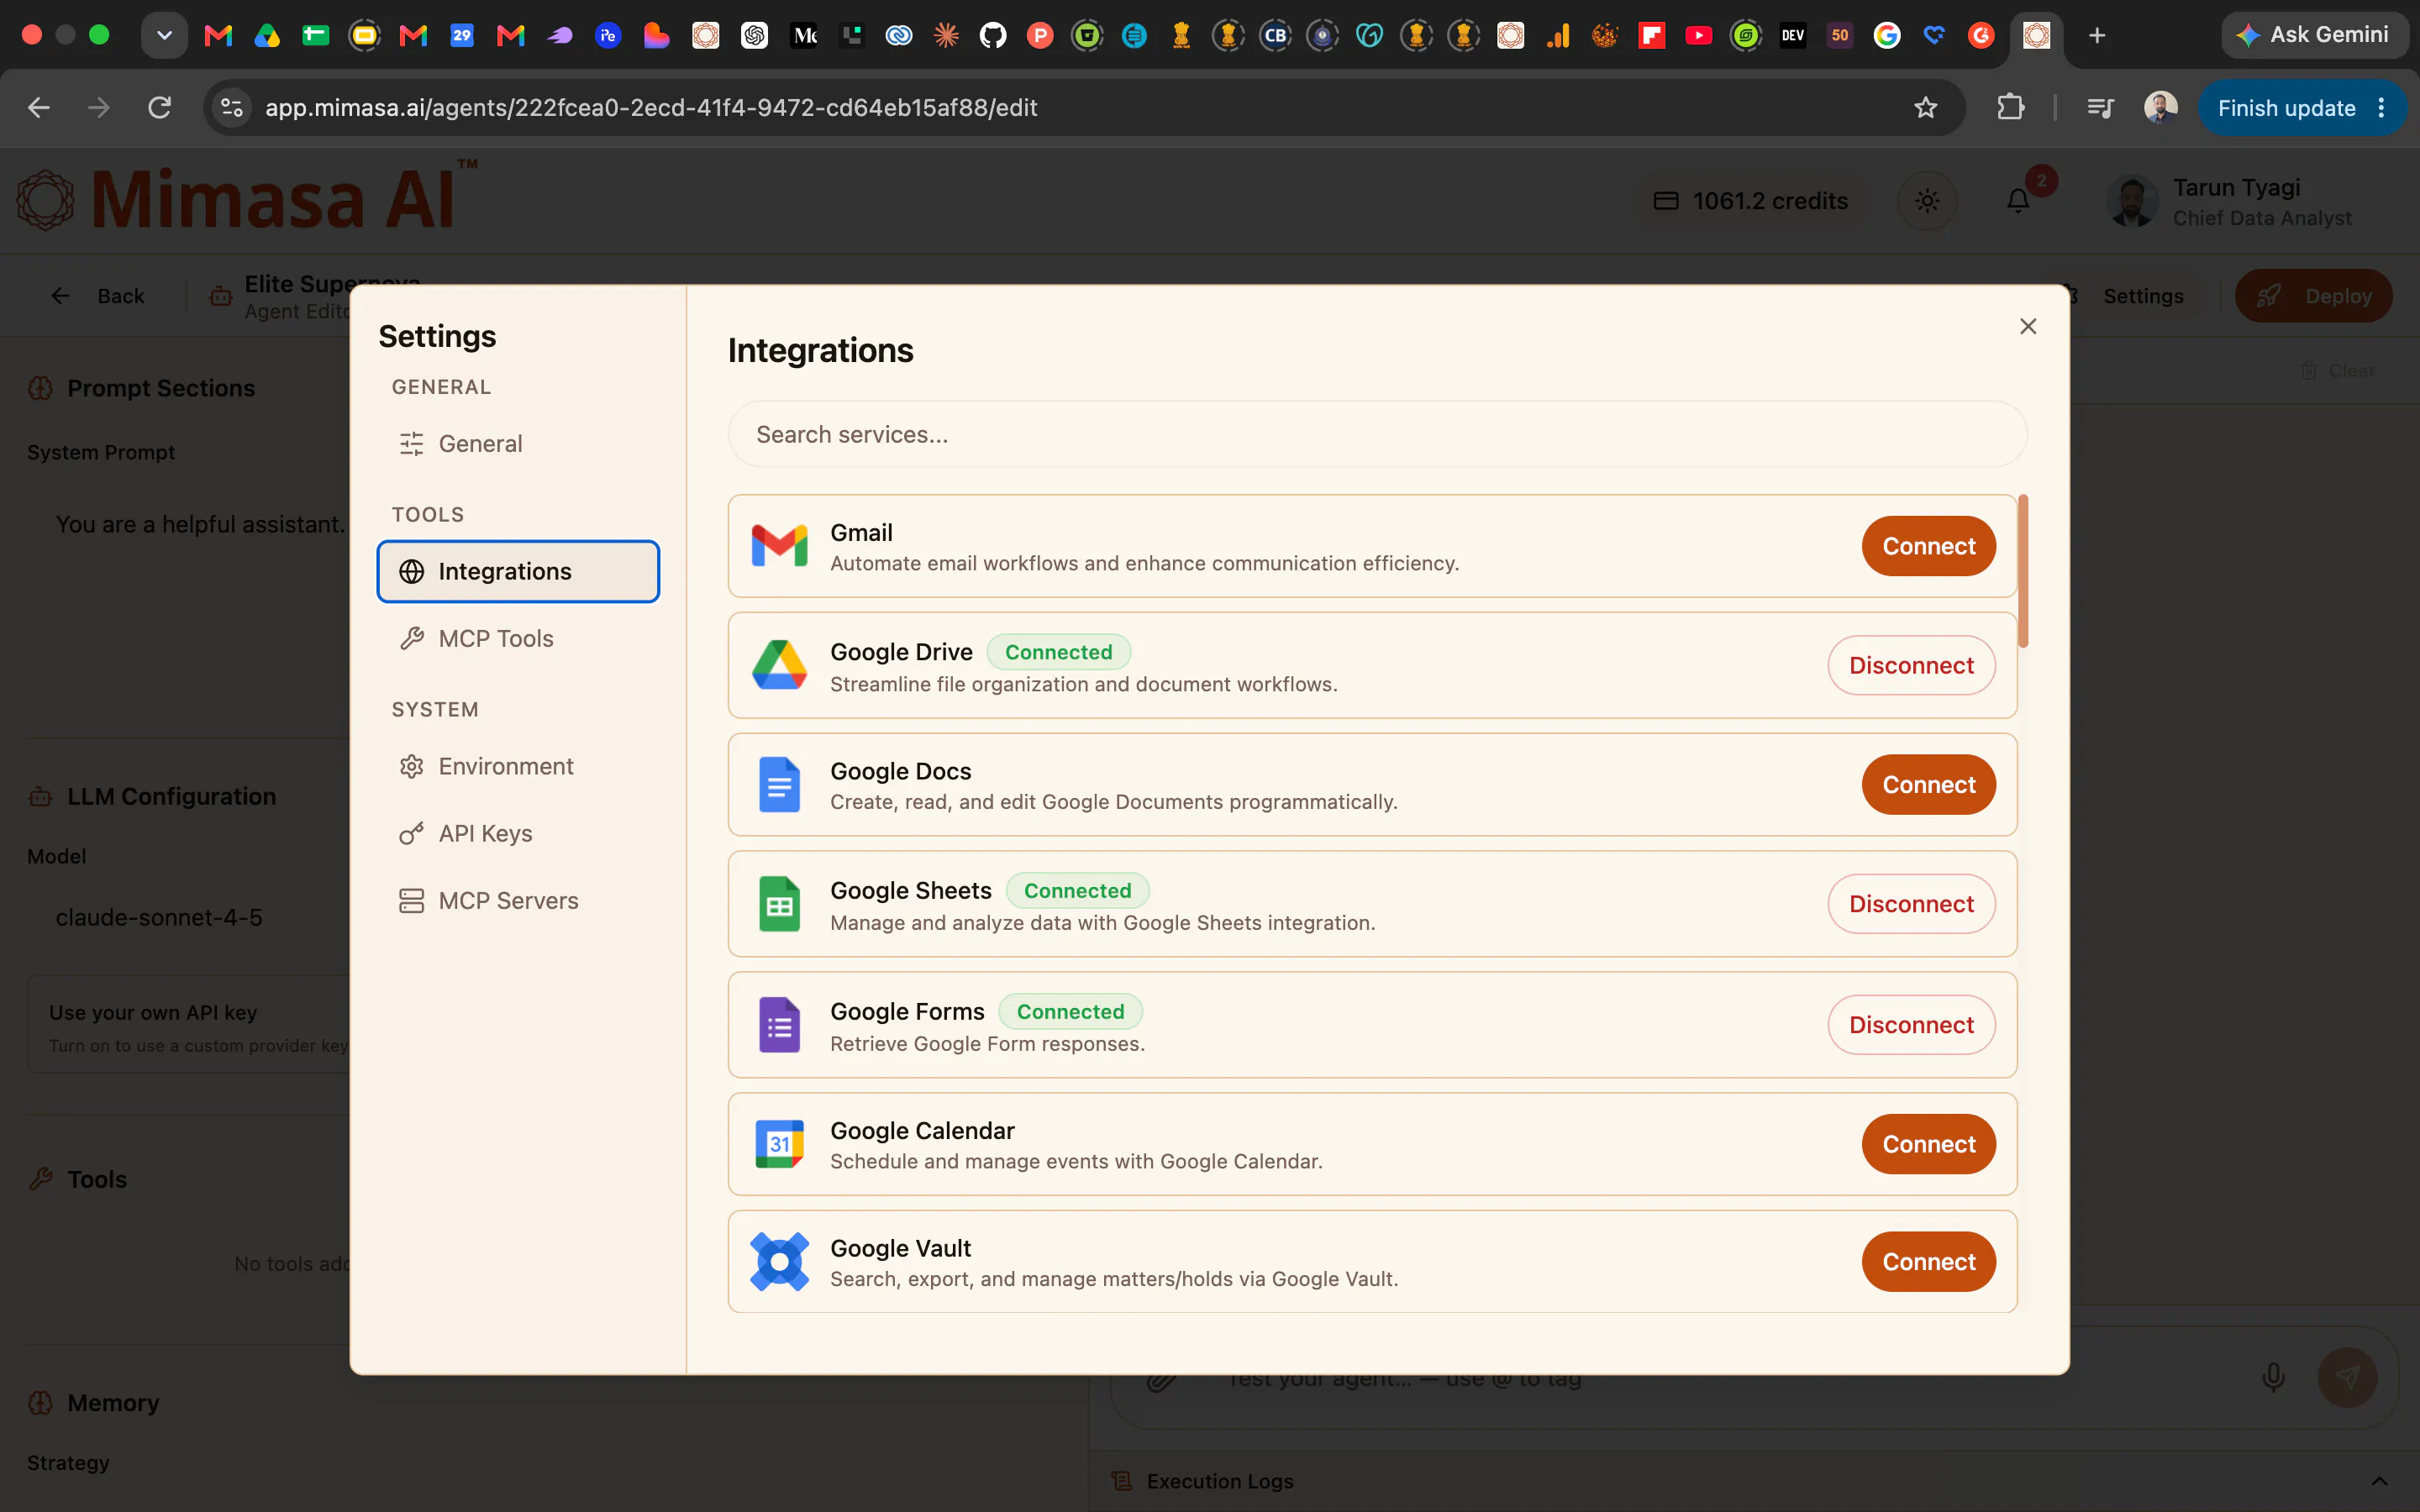Image resolution: width=2420 pixels, height=1512 pixels.
Task: Open the claude-sonnet-4-5 model selector
Action: pos(190,917)
